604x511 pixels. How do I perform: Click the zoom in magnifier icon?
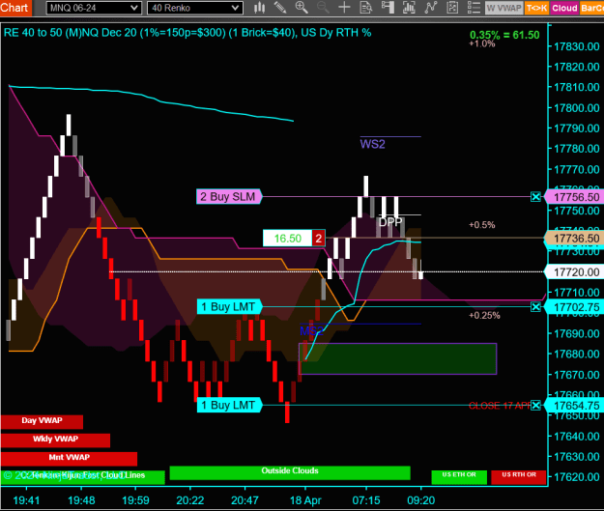(302, 8)
